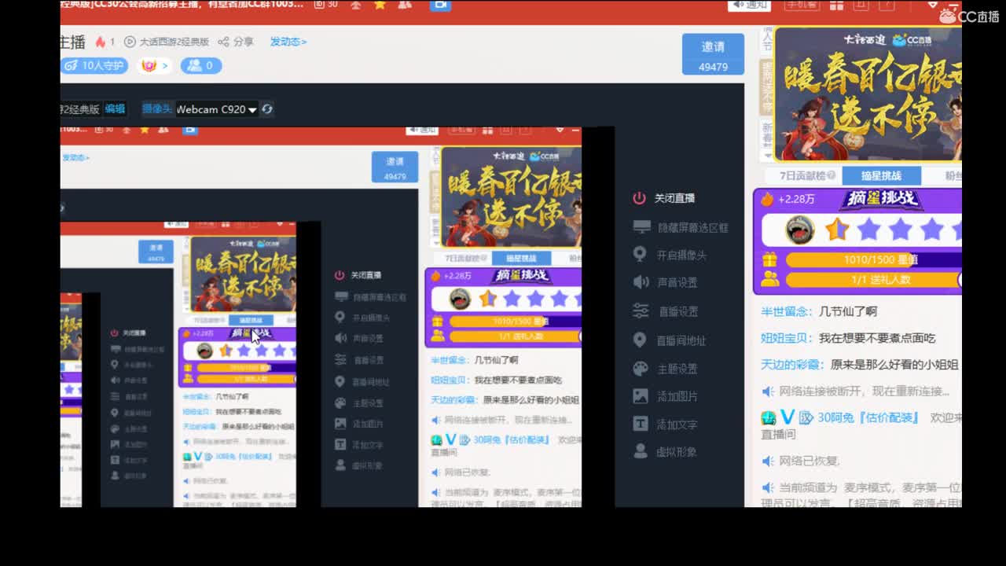Screen dimensions: 1006x566
Task: Click the grid layout icon in the top toolbar
Action: pyautogui.click(x=836, y=5)
